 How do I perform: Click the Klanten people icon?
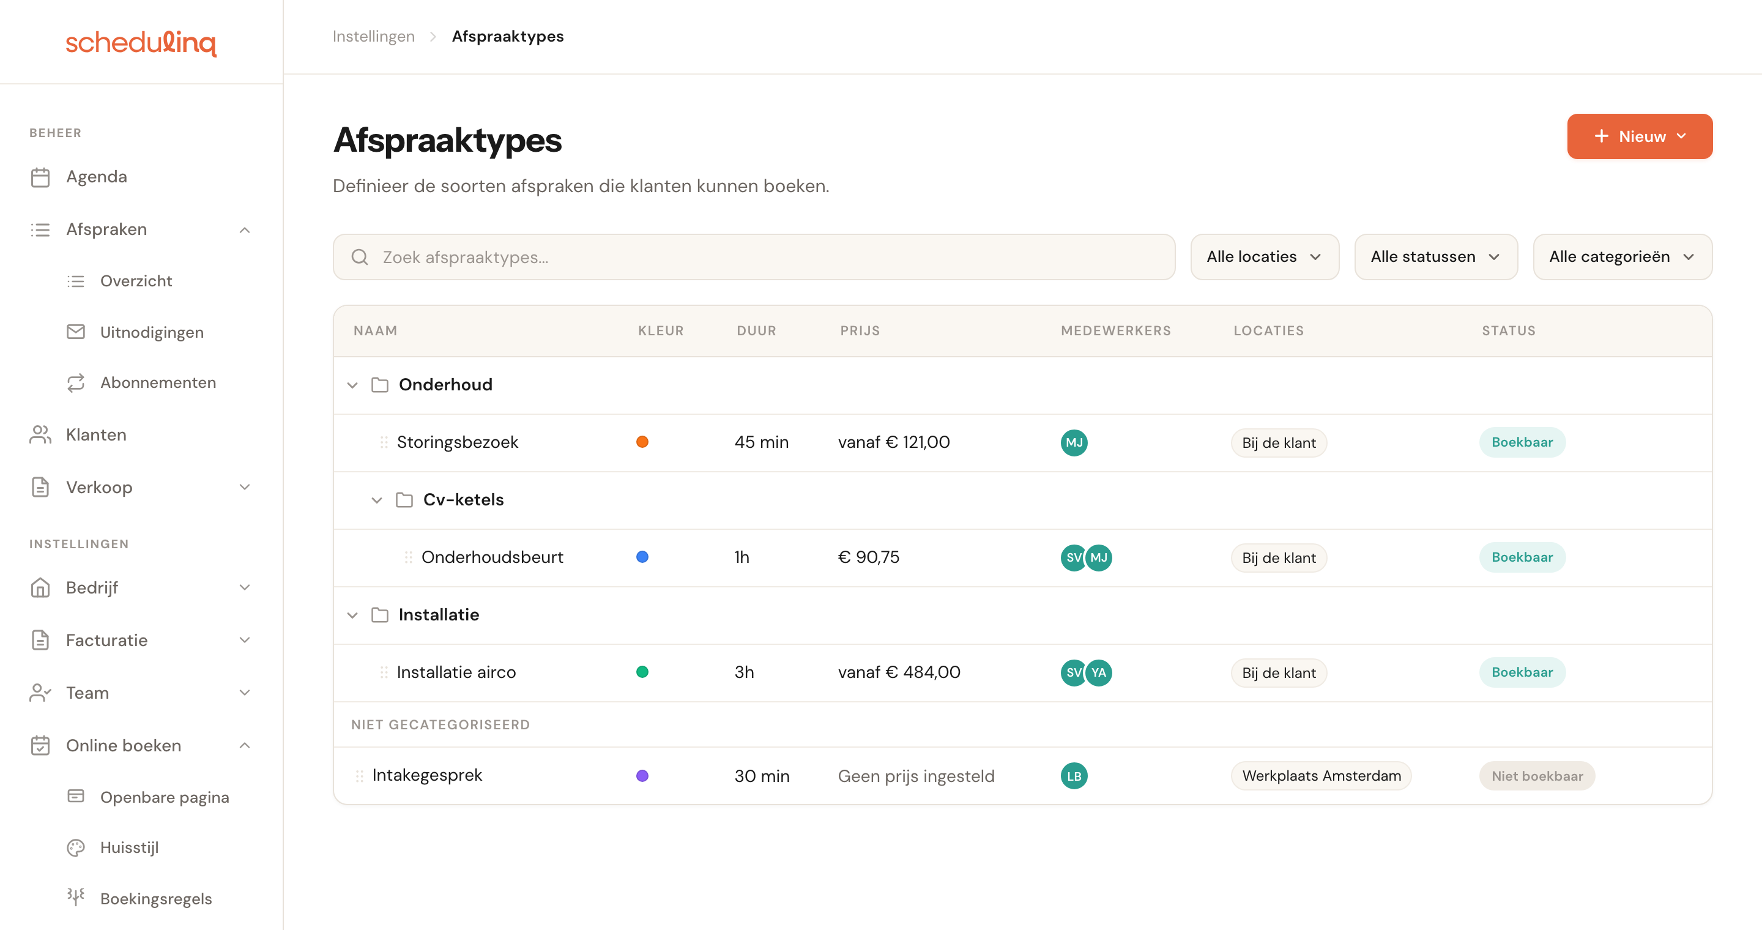click(x=40, y=435)
